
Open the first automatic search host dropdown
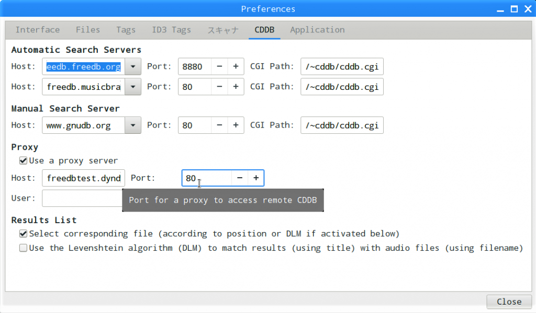click(133, 66)
